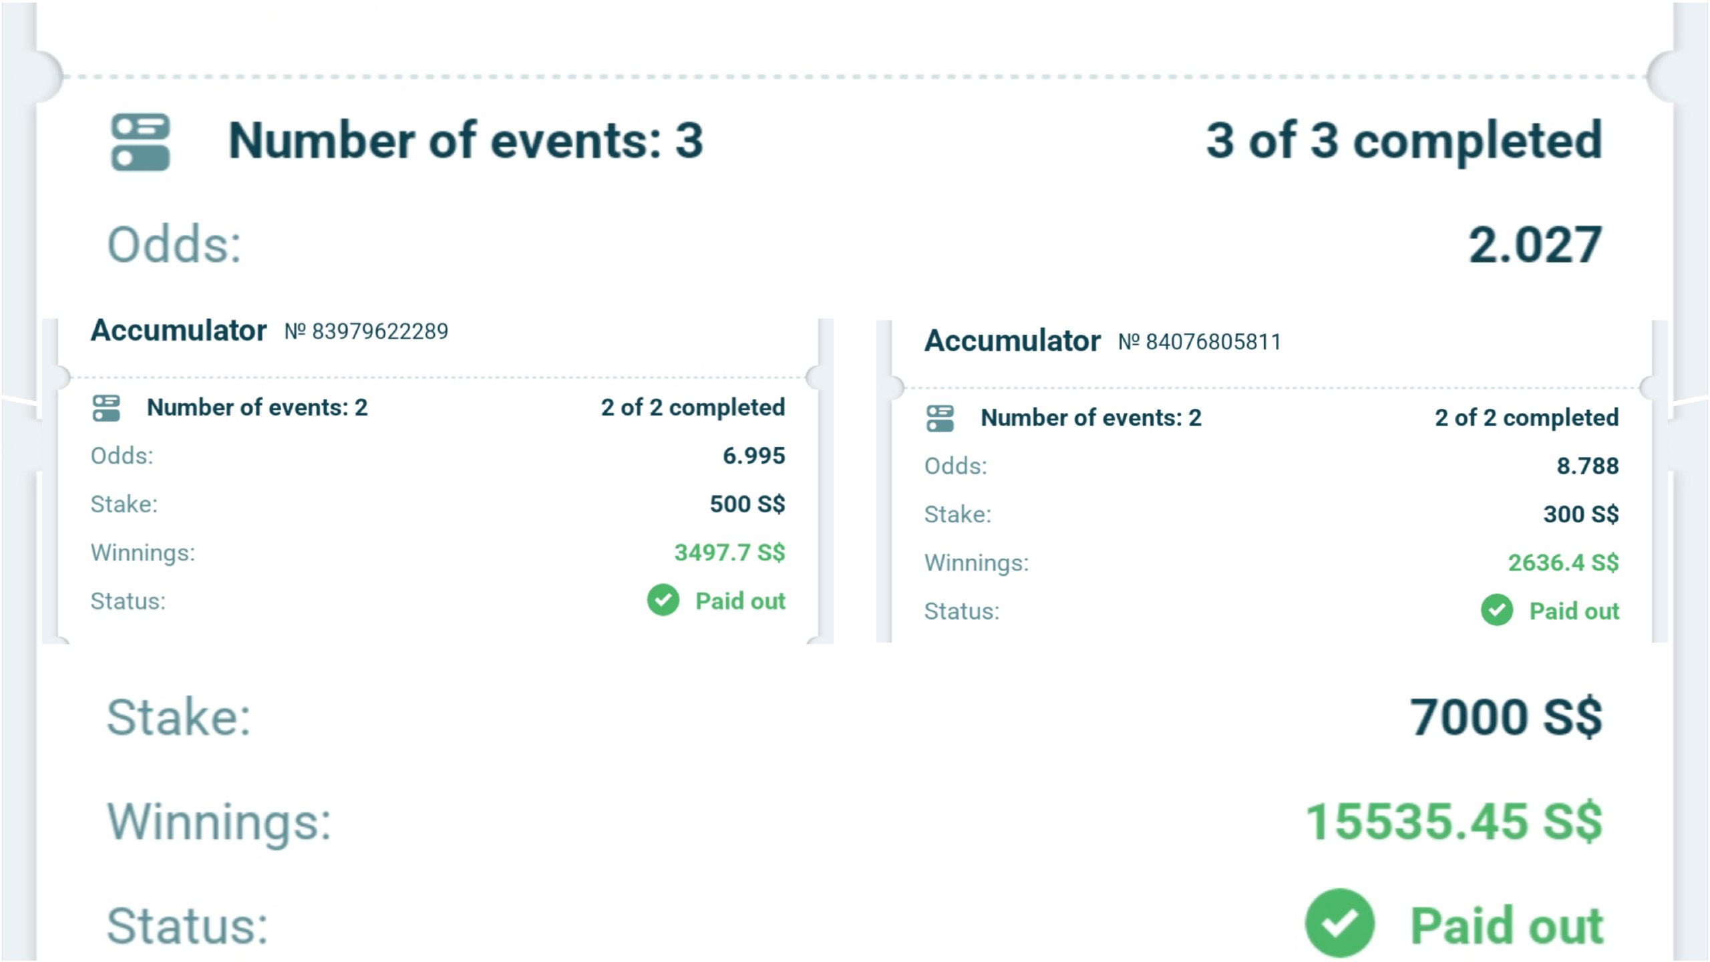Open accumulator № 83979622289 details
Viewport: 1710px width, 962px height.
(269, 331)
